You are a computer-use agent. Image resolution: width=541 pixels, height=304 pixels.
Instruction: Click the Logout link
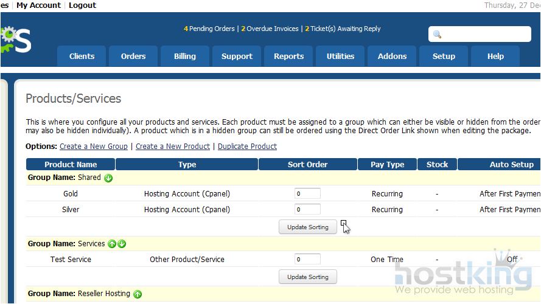click(x=82, y=5)
